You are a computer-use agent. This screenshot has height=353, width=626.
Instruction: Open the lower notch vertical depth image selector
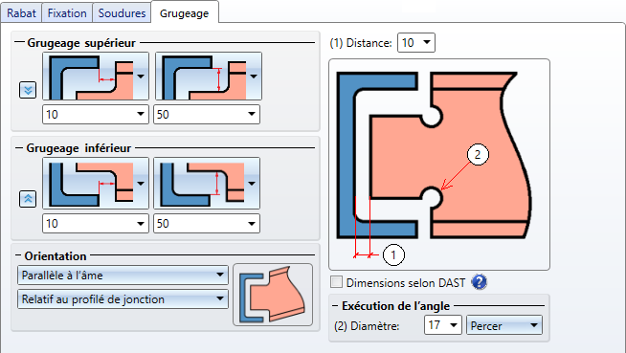click(x=207, y=183)
